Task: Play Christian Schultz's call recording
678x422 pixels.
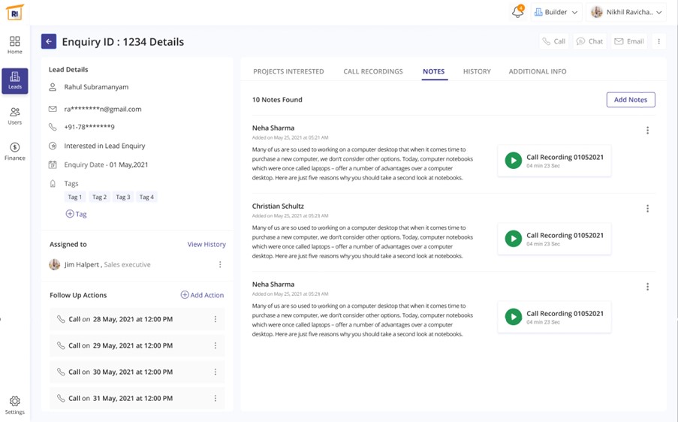Action: point(514,239)
